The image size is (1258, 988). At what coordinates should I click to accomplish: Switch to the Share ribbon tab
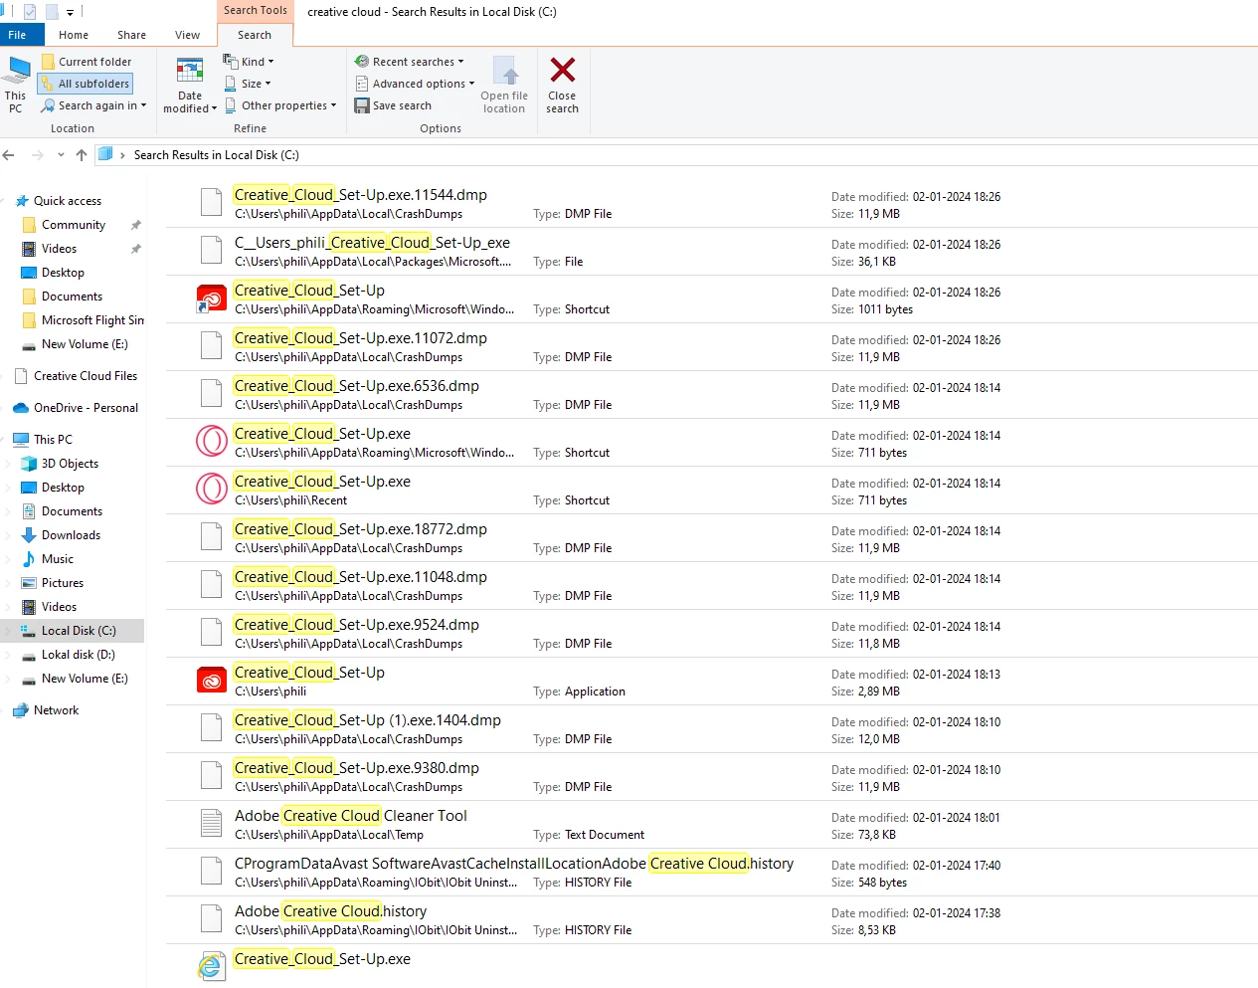pyautogui.click(x=131, y=35)
